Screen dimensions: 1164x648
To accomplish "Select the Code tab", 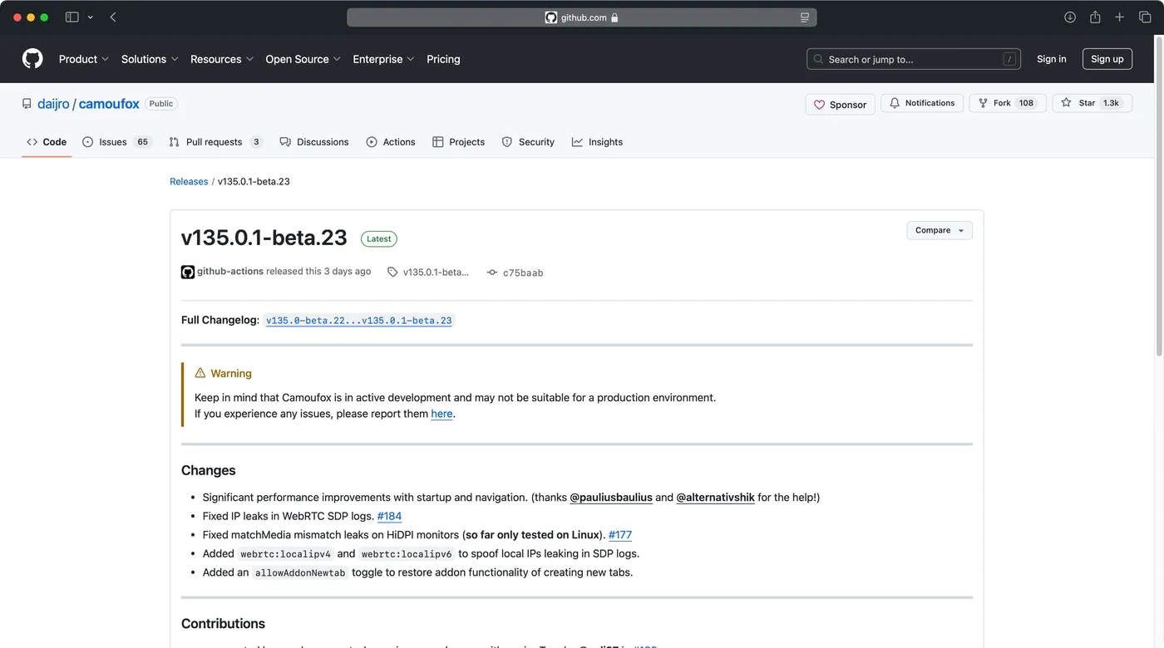I will [47, 142].
